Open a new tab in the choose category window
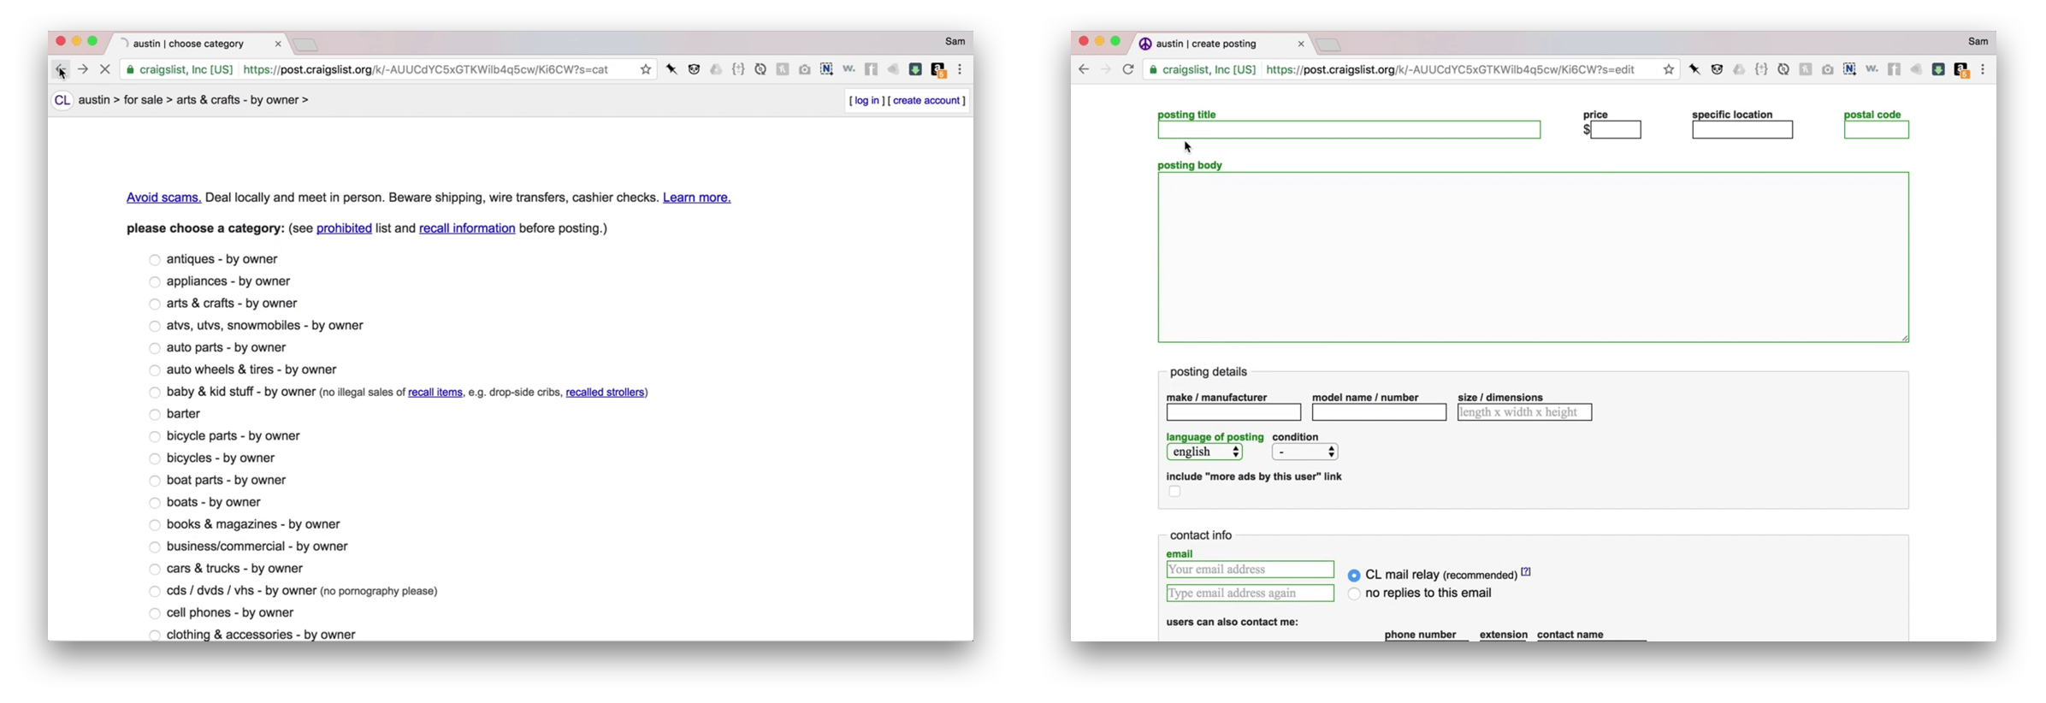Image resolution: width=2046 pixels, height=703 pixels. pyautogui.click(x=305, y=44)
